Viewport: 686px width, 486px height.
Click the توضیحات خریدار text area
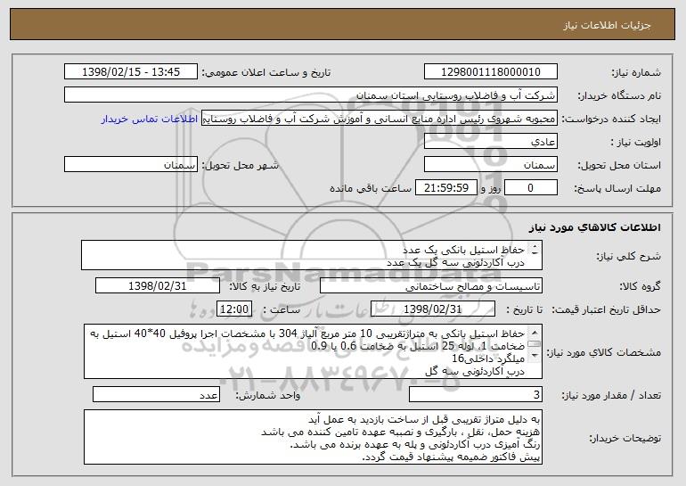(x=313, y=437)
